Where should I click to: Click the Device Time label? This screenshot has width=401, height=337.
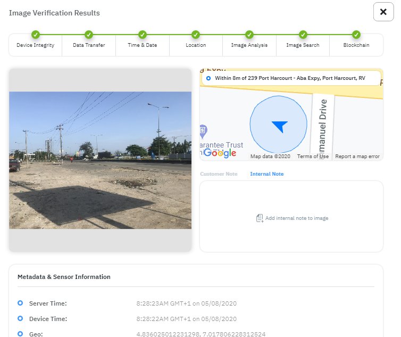click(x=48, y=319)
